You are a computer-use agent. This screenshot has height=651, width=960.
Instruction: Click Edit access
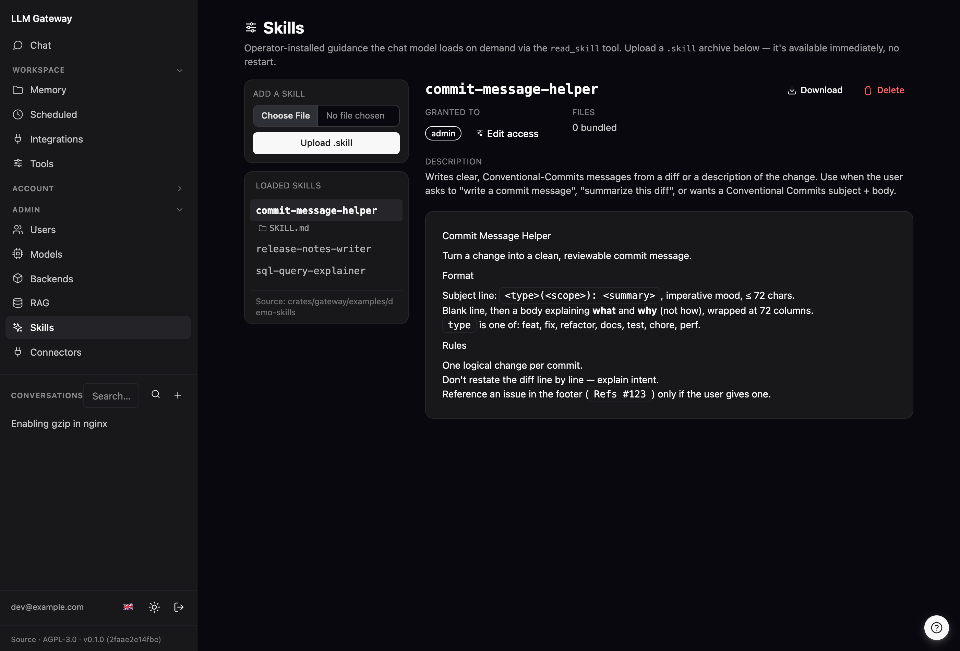click(507, 134)
